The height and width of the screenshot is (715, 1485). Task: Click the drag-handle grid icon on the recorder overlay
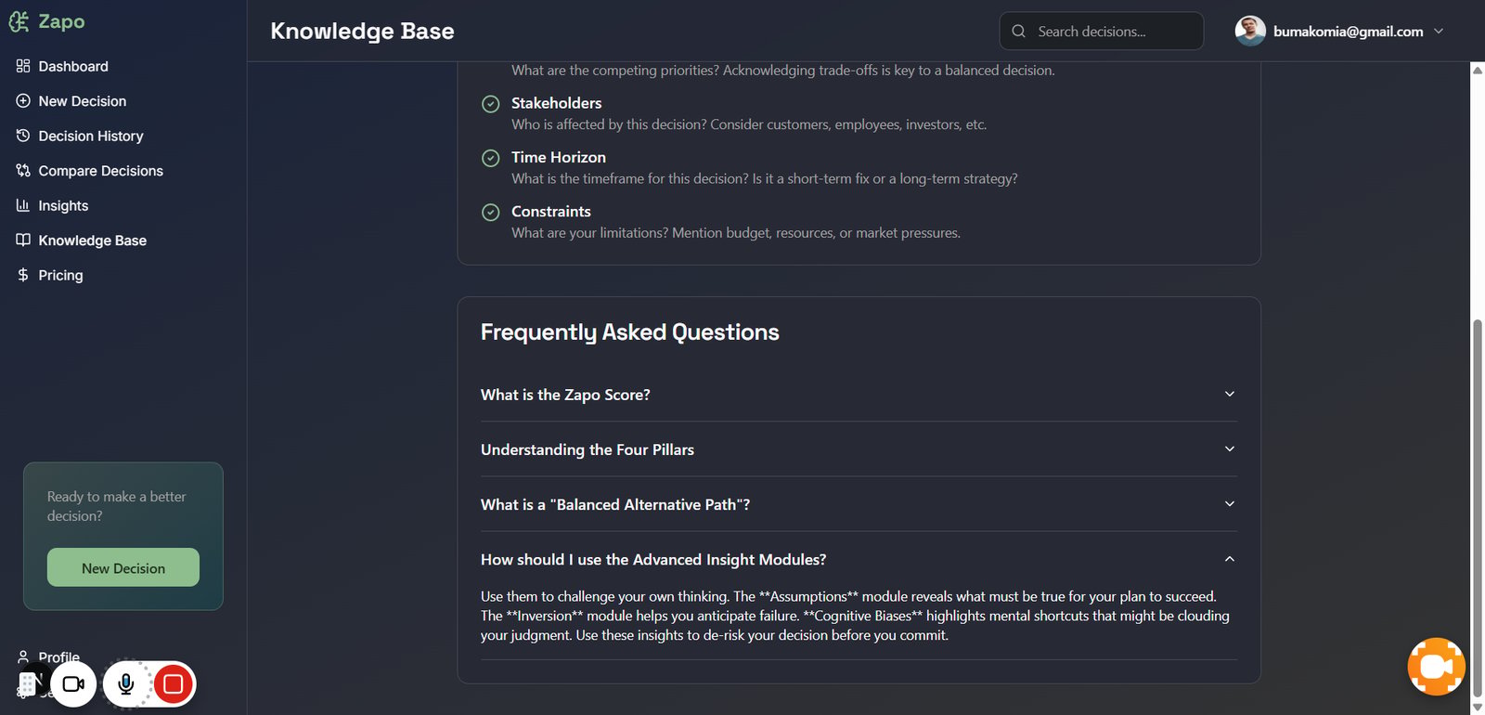[28, 684]
